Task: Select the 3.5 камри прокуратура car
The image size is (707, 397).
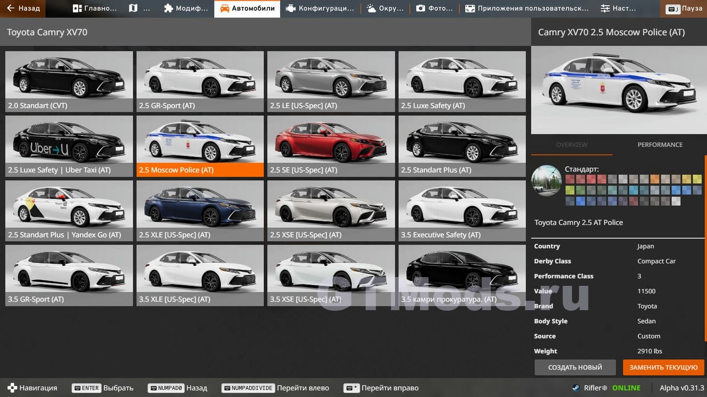Action: click(x=462, y=275)
